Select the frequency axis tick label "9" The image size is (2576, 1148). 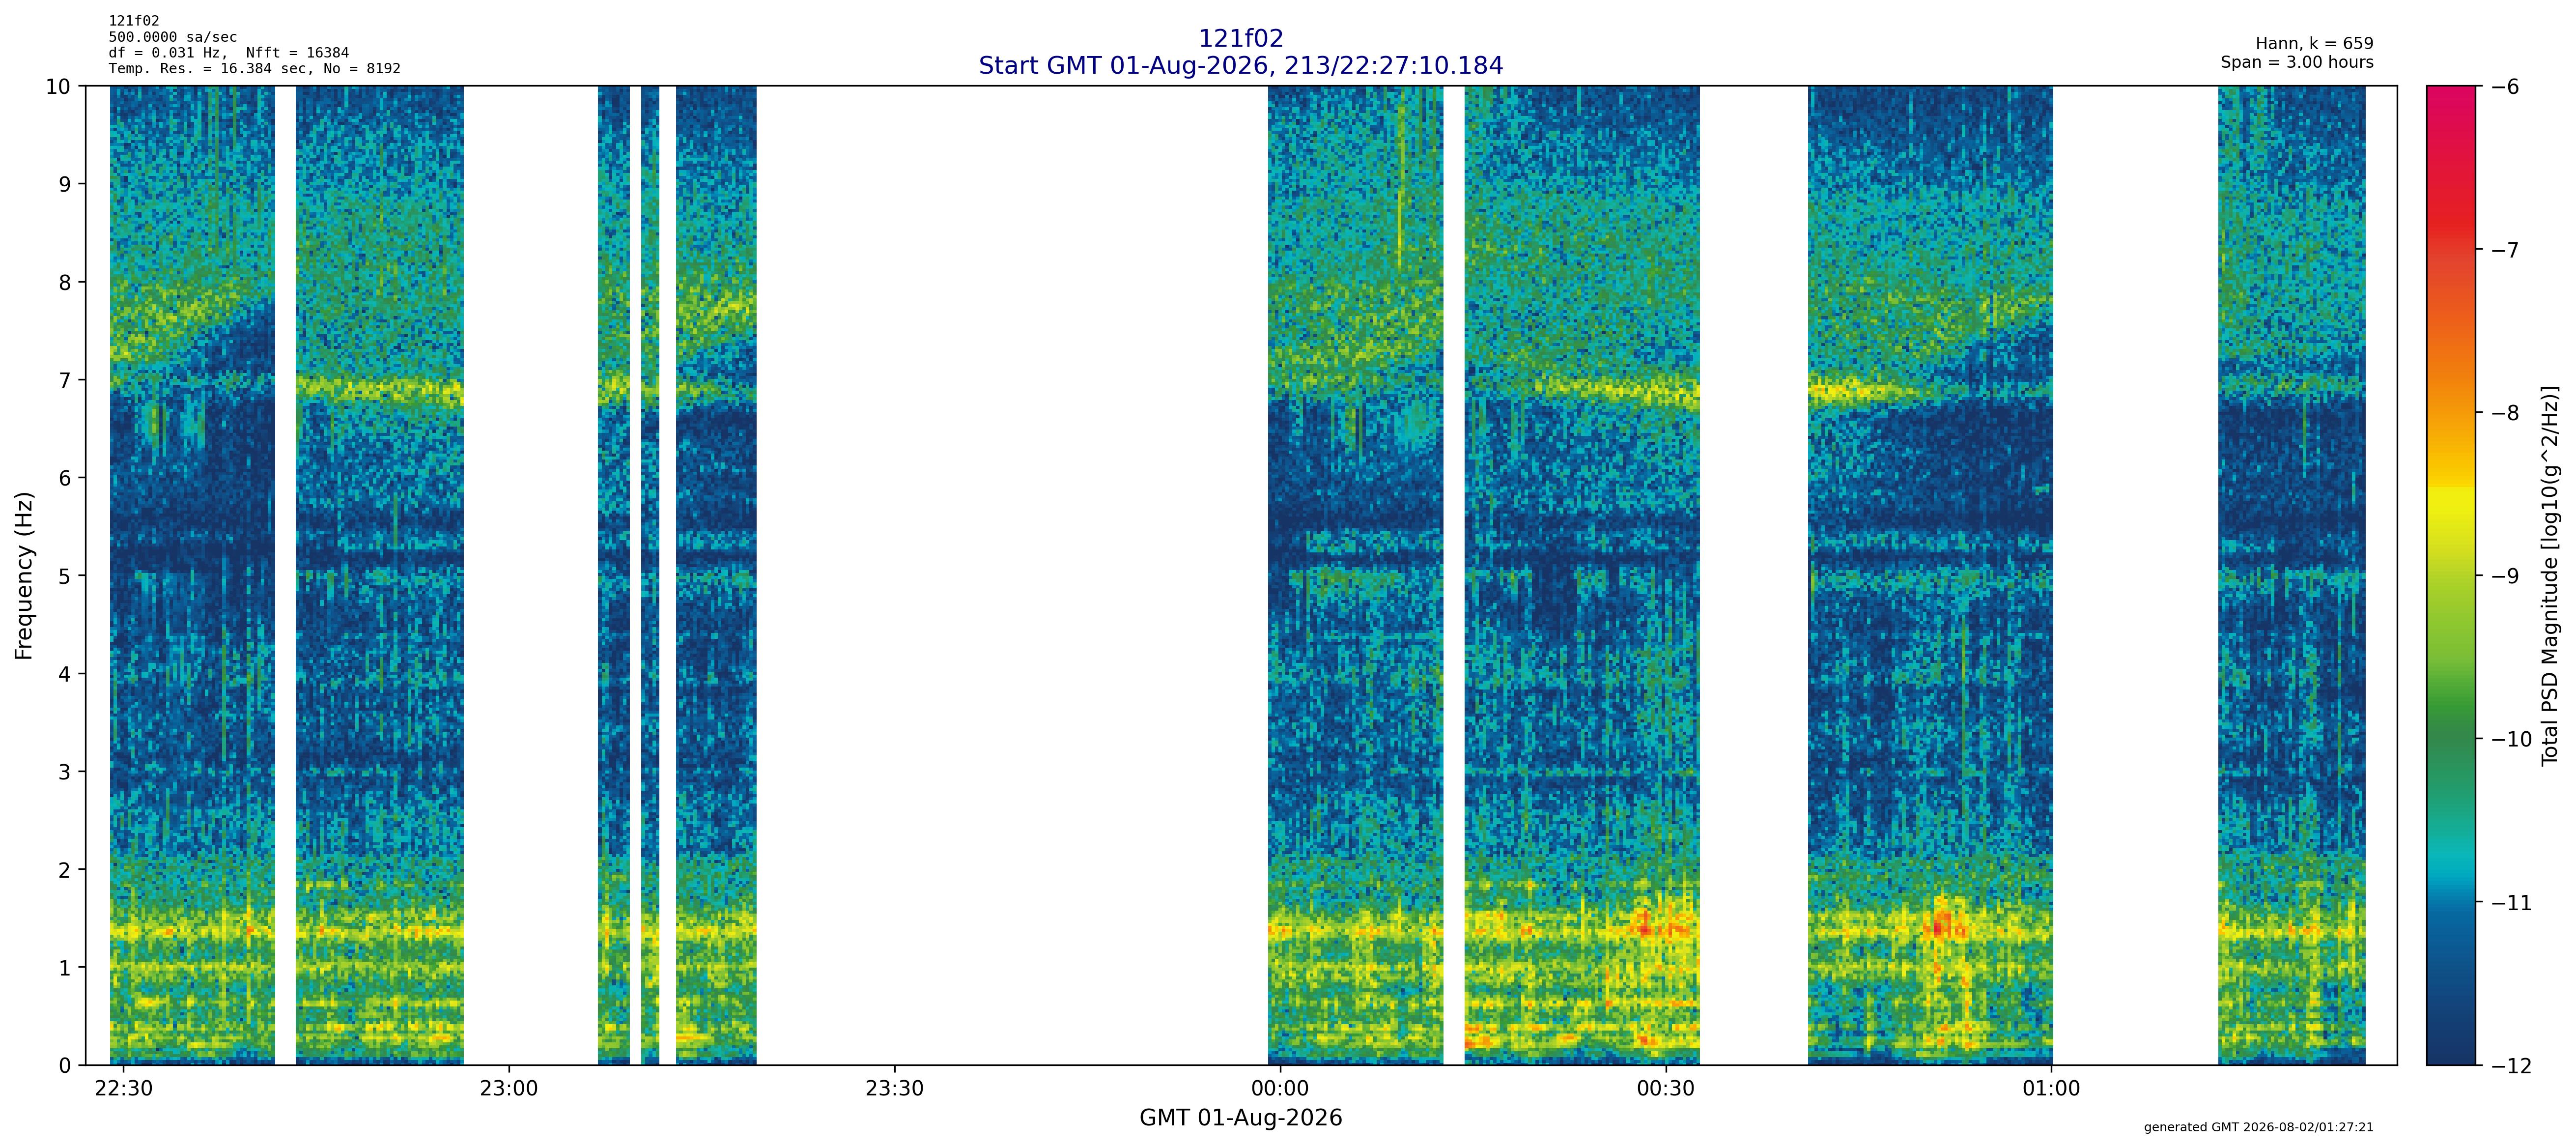click(x=65, y=184)
